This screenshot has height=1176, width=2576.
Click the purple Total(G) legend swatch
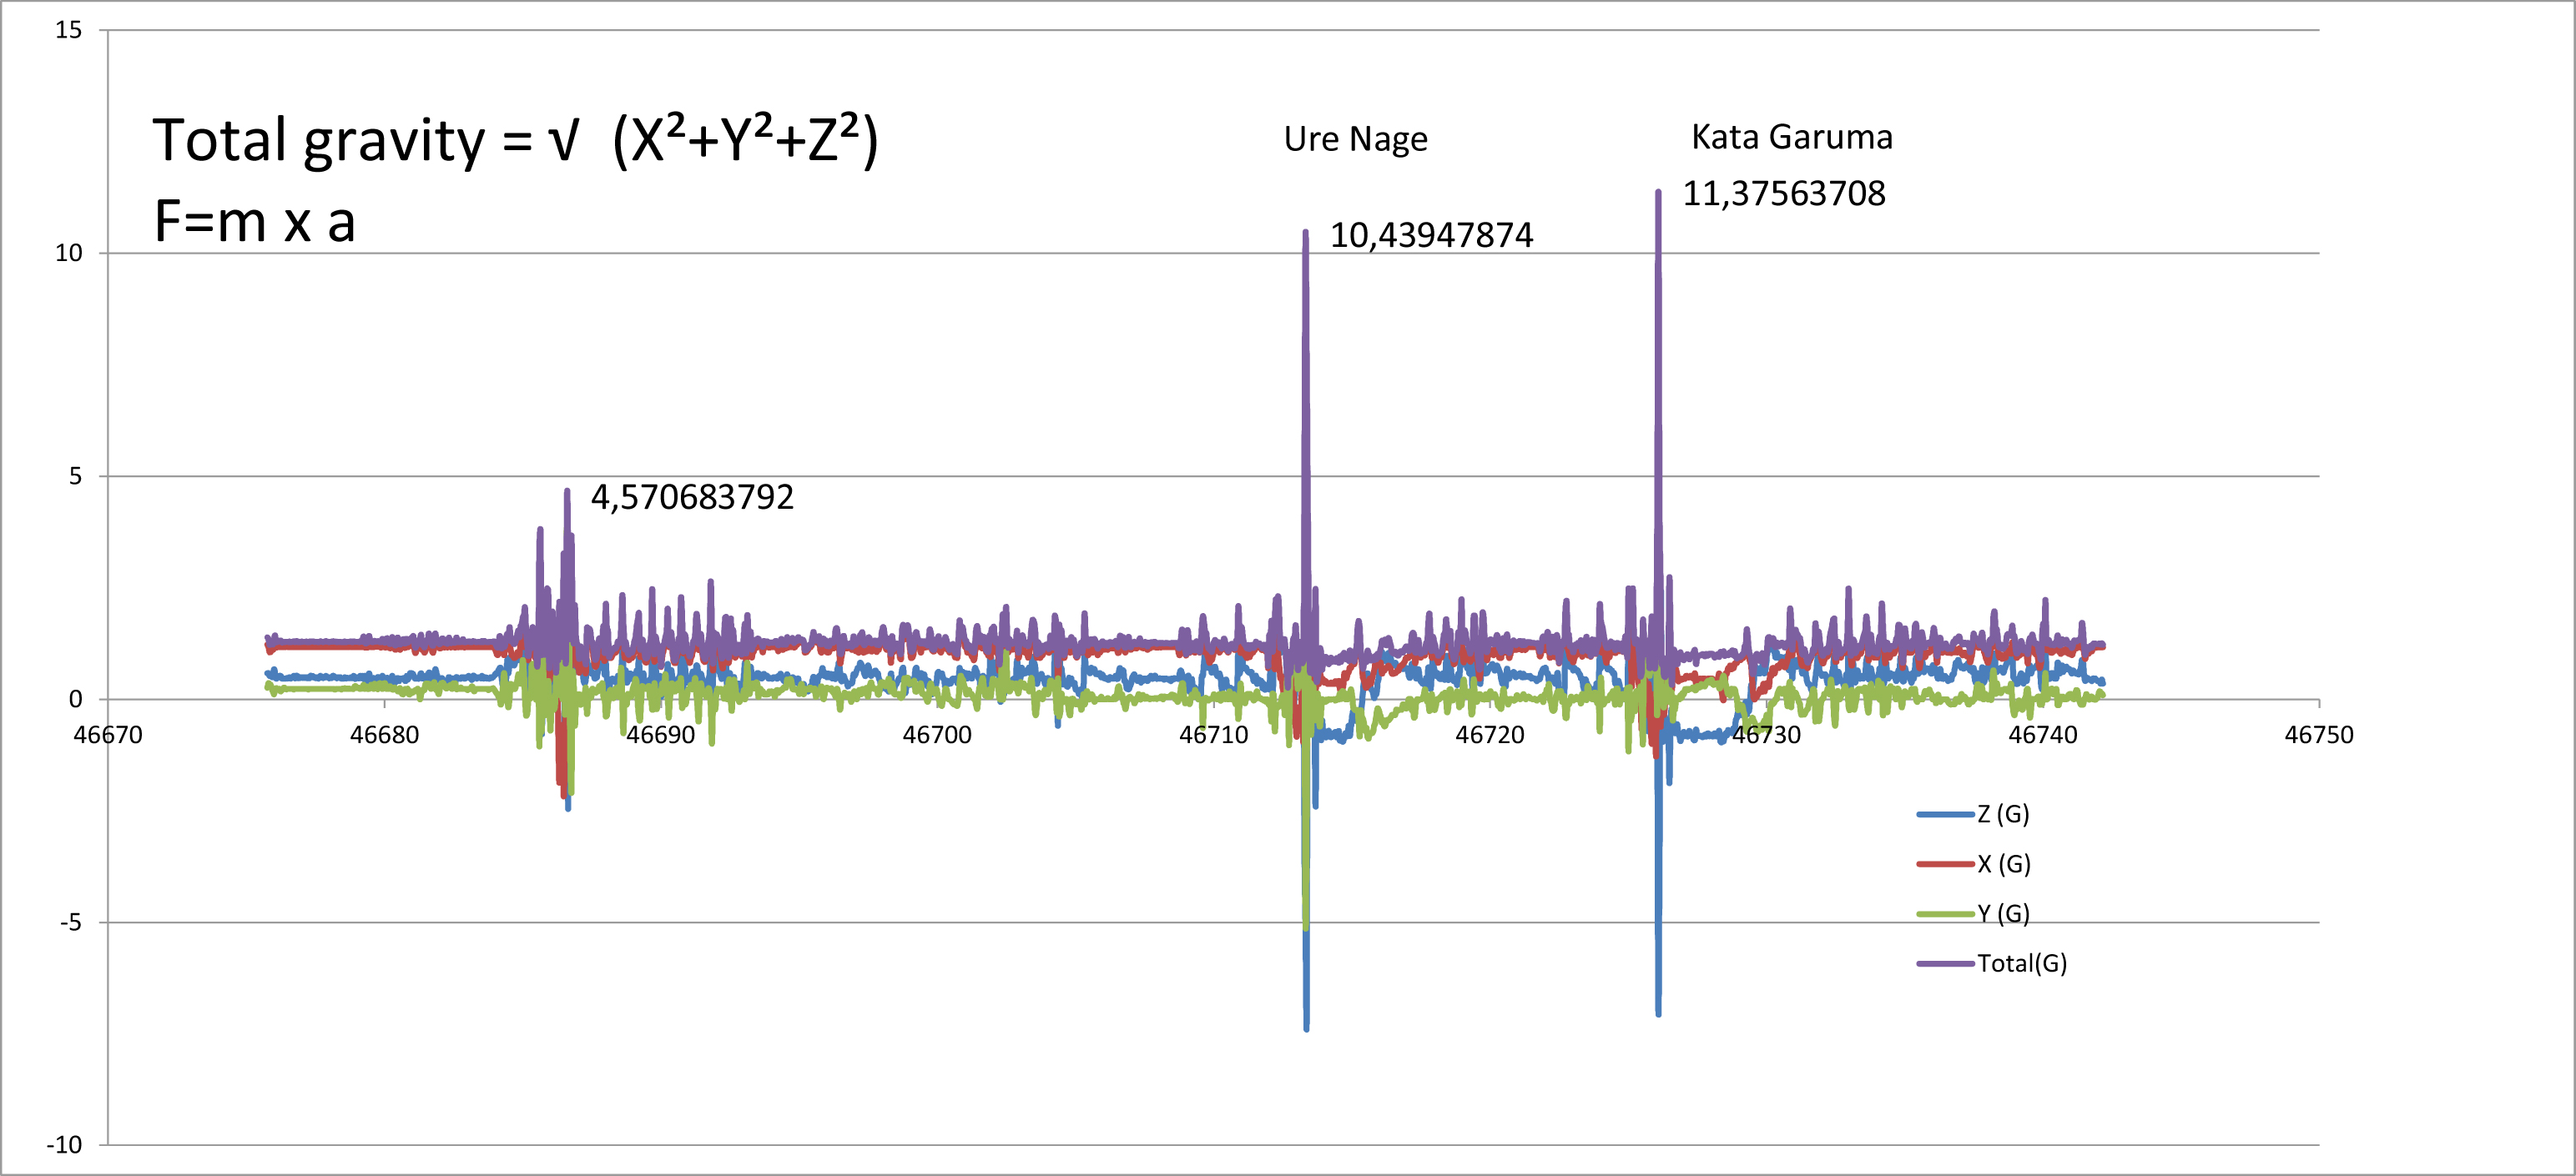[1944, 963]
